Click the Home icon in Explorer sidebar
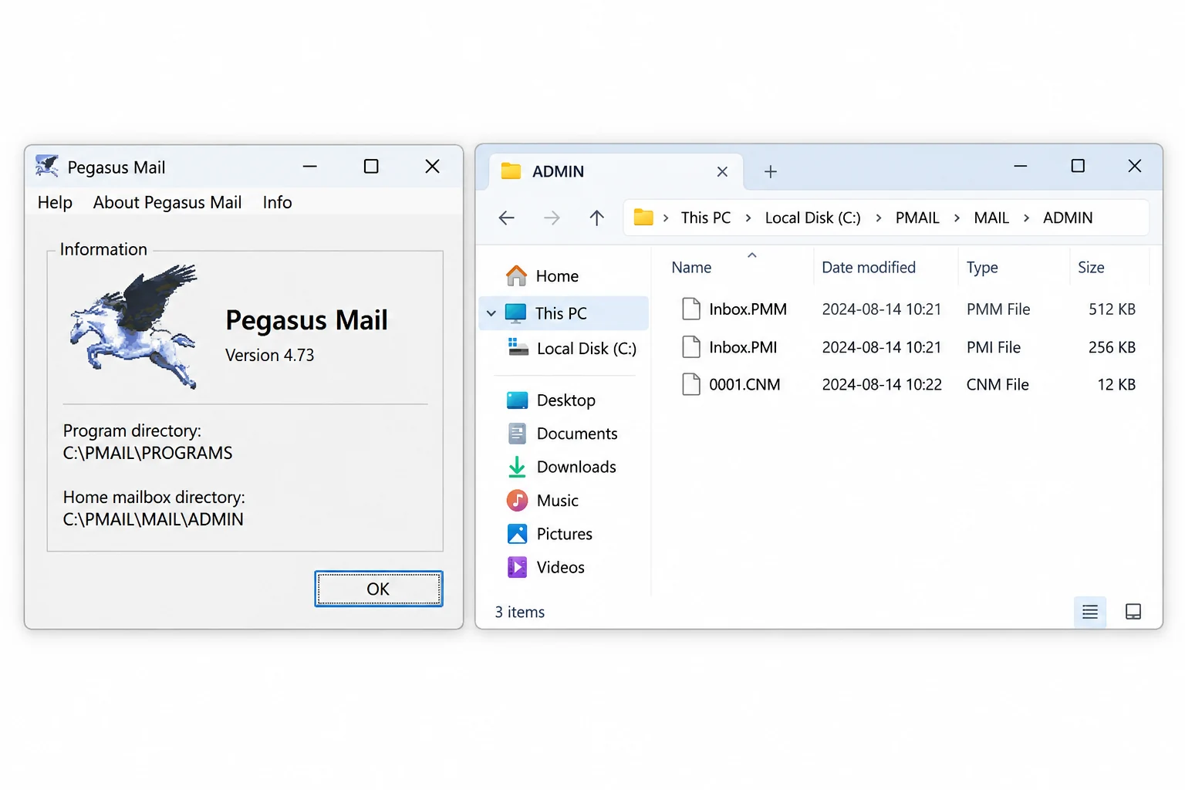Image resolution: width=1185 pixels, height=790 pixels. [516, 275]
